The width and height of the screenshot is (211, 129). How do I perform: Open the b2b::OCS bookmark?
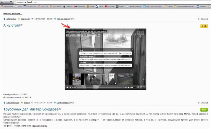coord(43,6)
